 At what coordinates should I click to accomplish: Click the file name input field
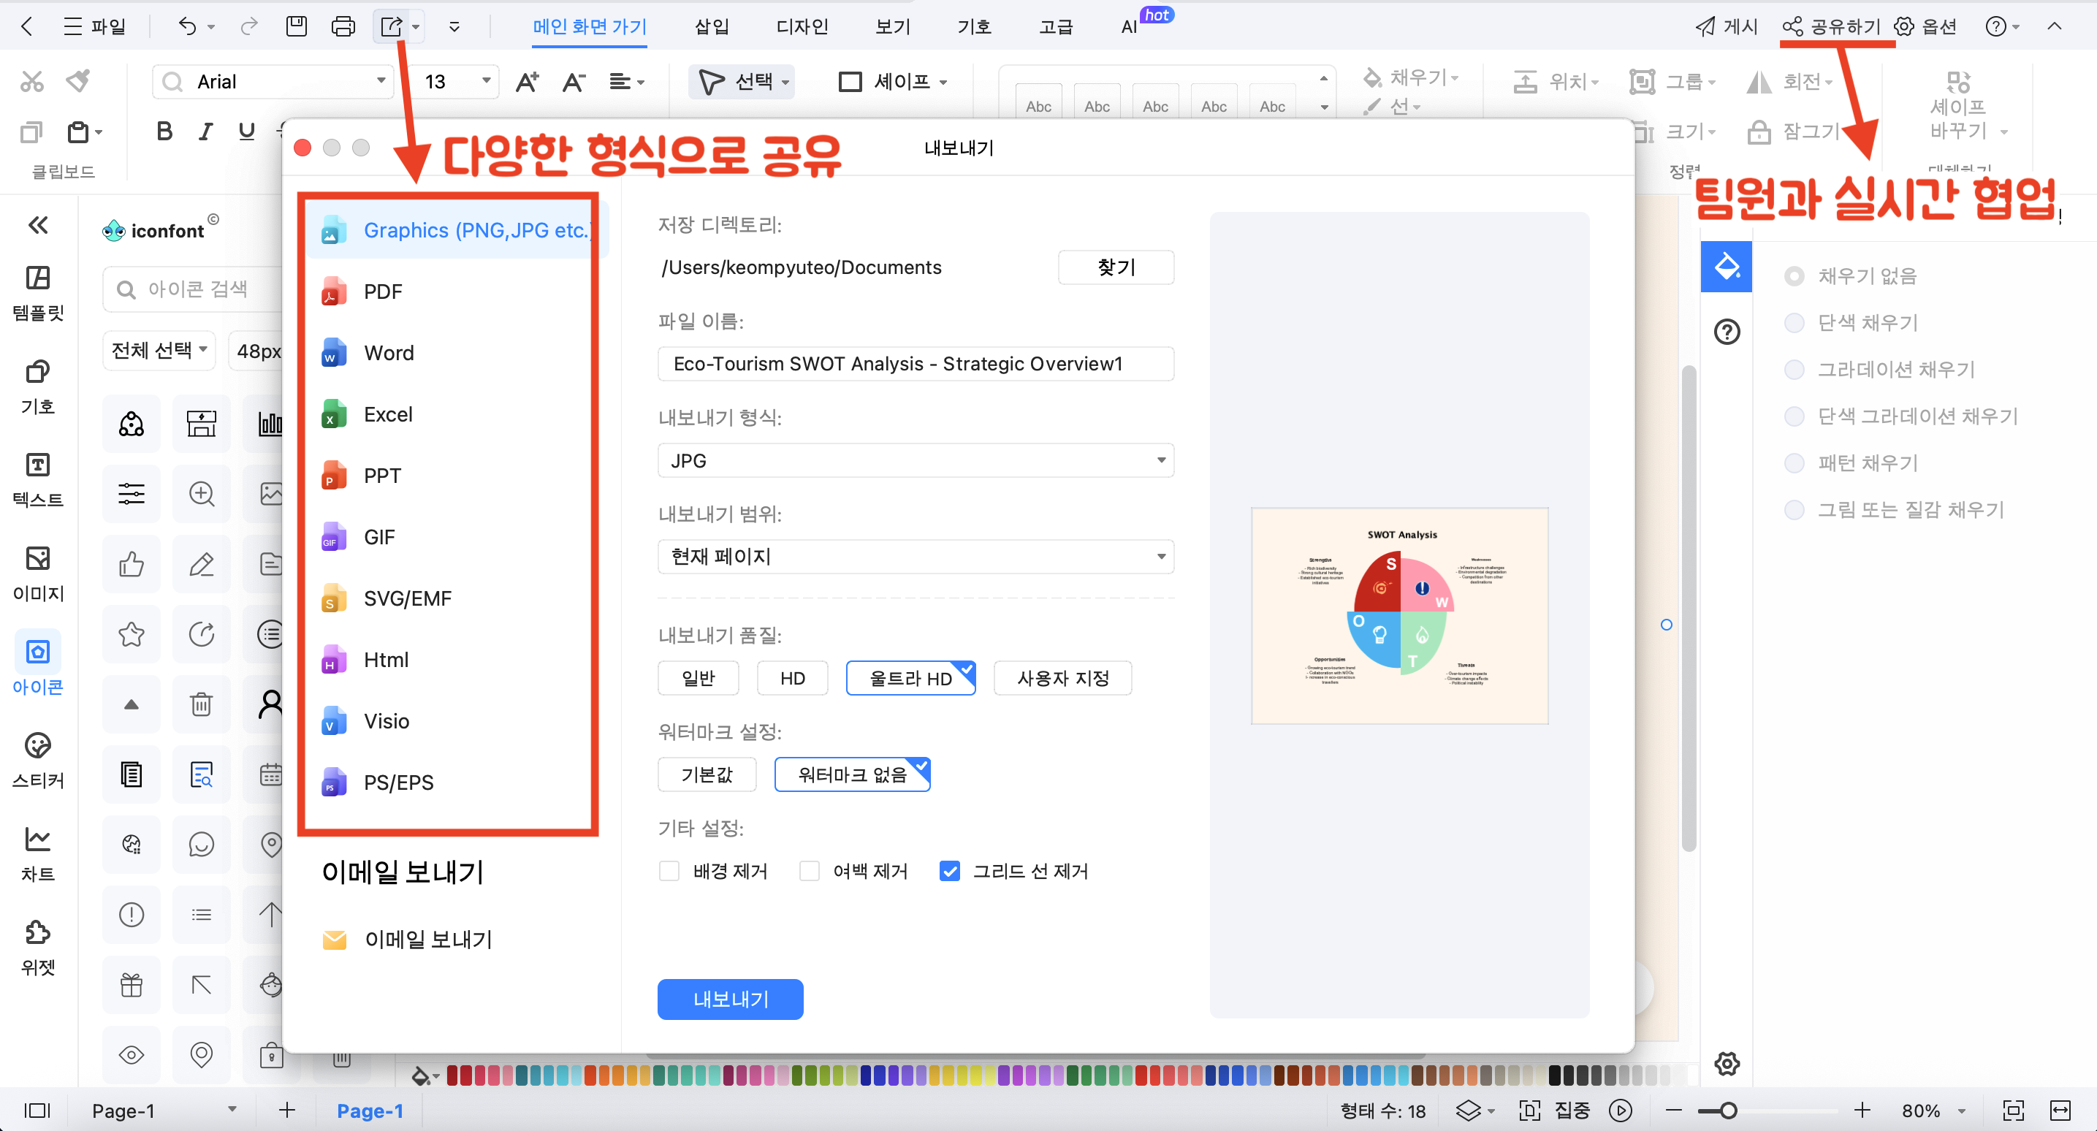pyautogui.click(x=915, y=363)
